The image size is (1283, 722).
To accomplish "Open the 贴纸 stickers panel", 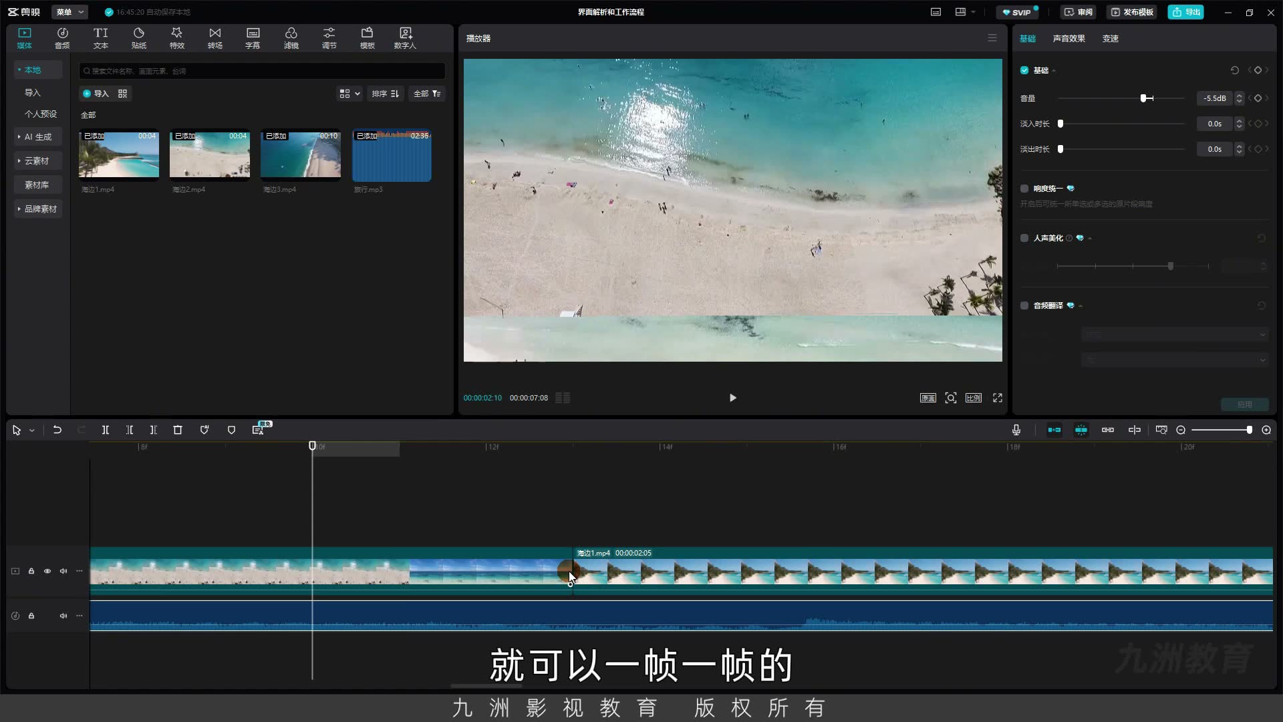I will [139, 38].
